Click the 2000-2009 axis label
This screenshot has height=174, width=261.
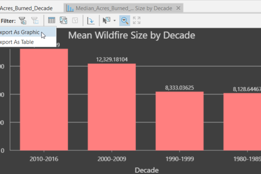tap(112, 159)
